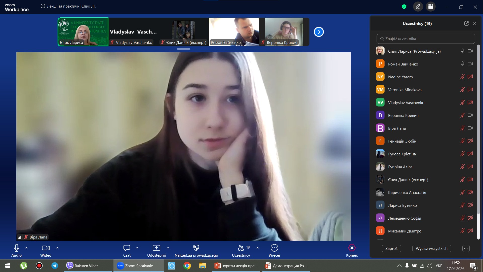The width and height of the screenshot is (483, 272).
Task: Click the Wycisz wszystkich button
Action: pos(431,248)
